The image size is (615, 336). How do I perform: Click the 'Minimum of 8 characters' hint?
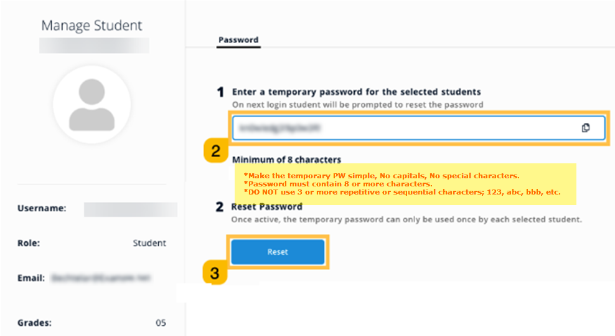pos(286,160)
